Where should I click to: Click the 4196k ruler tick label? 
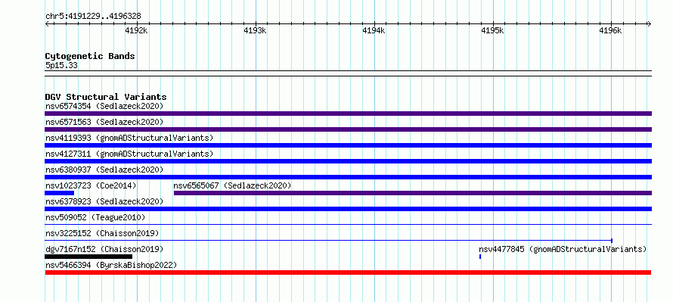(x=611, y=30)
